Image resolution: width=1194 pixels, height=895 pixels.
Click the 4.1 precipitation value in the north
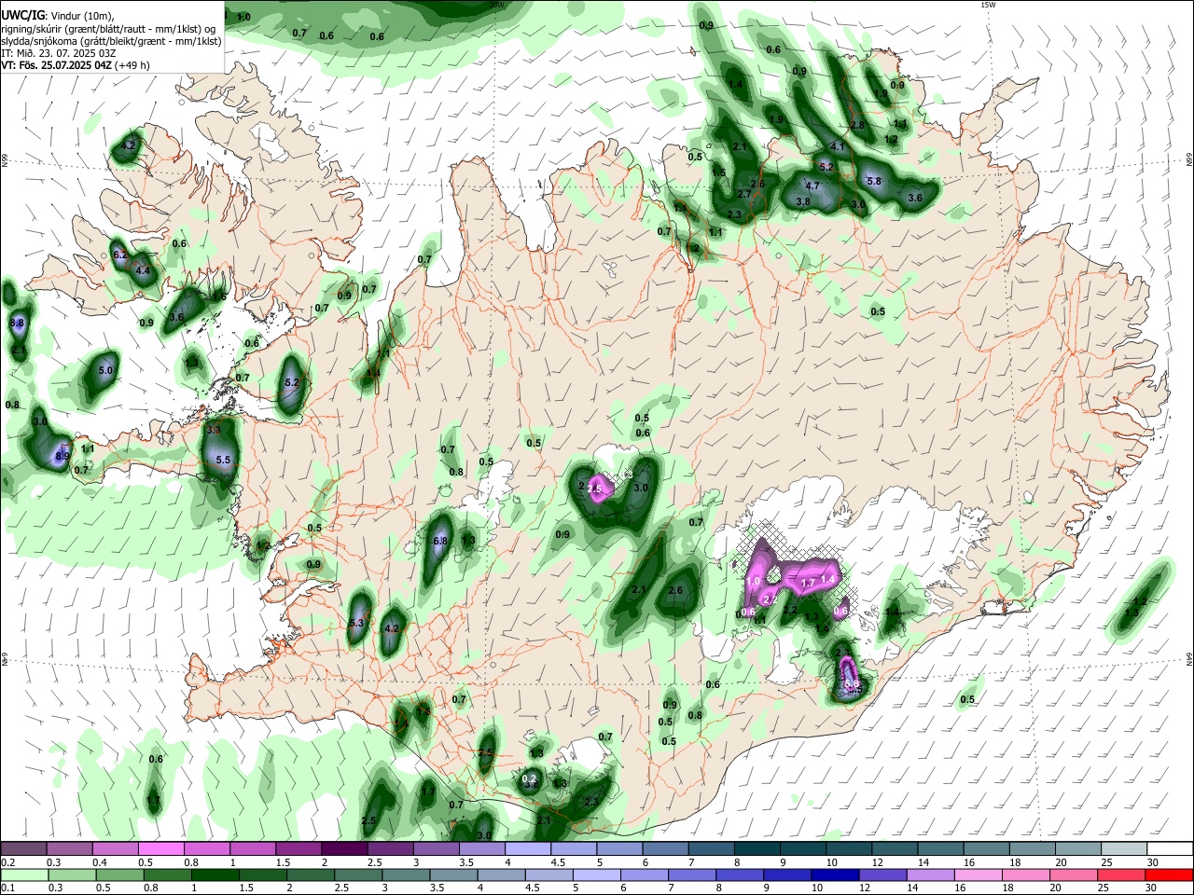pos(838,146)
